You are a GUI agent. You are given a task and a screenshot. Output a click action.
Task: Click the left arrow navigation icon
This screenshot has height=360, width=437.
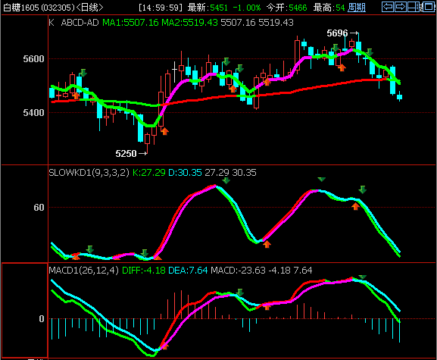[x=388, y=6]
